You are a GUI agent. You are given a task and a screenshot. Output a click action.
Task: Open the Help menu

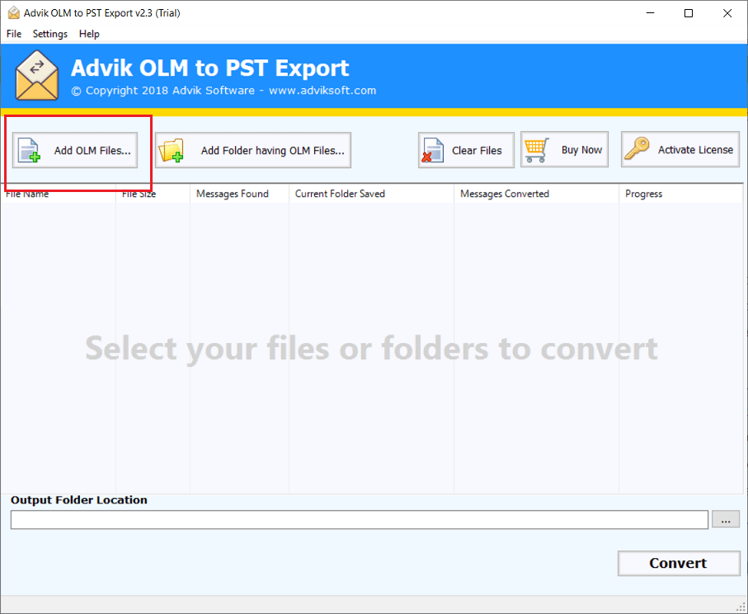[x=89, y=34]
